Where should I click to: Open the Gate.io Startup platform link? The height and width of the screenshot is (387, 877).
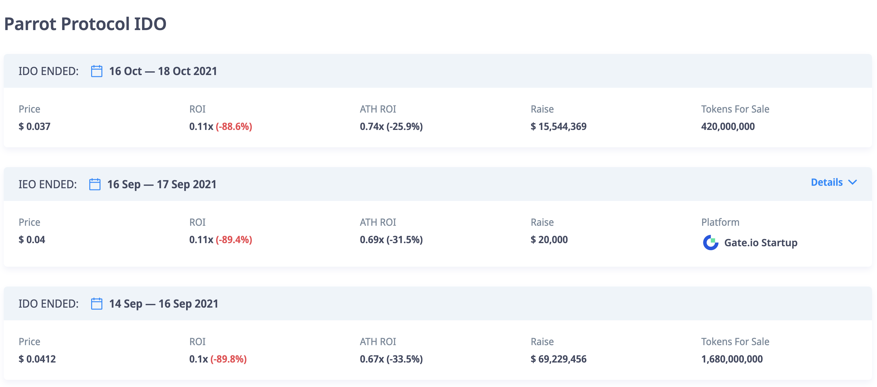coord(761,243)
